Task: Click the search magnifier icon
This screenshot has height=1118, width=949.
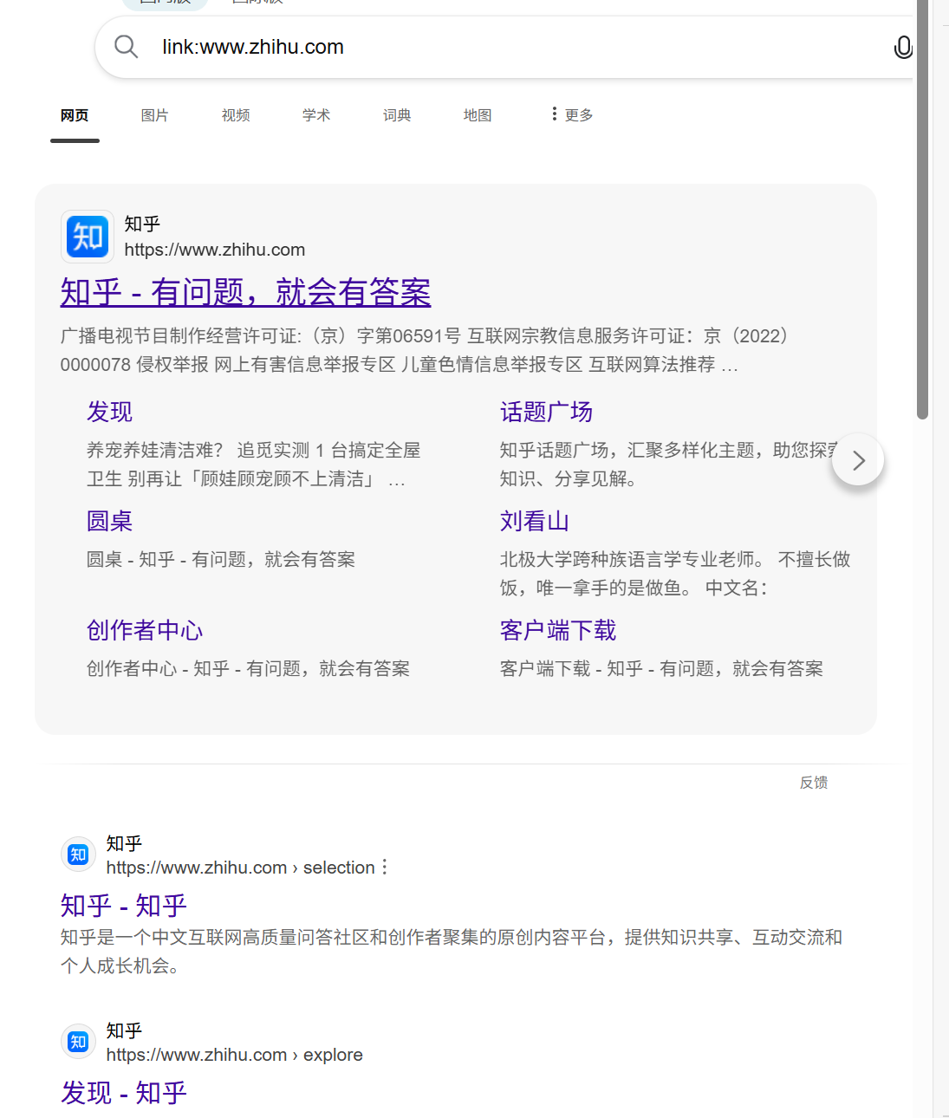Action: point(127,47)
